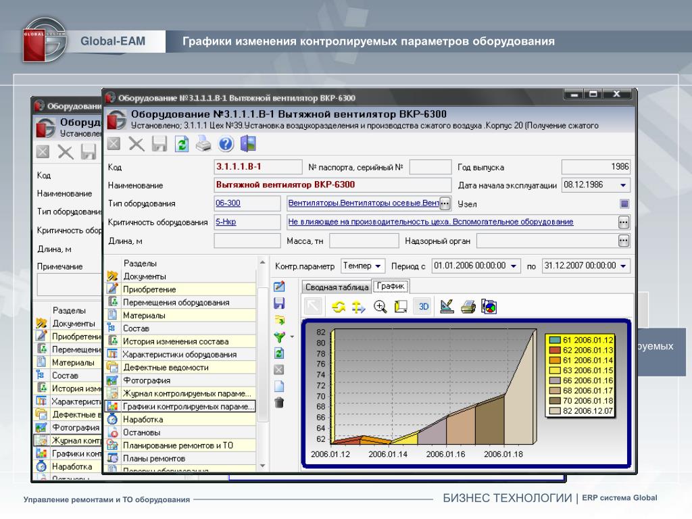Select Планирование ремонтов и ТО section
This screenshot has width=692, height=519.
[181, 446]
